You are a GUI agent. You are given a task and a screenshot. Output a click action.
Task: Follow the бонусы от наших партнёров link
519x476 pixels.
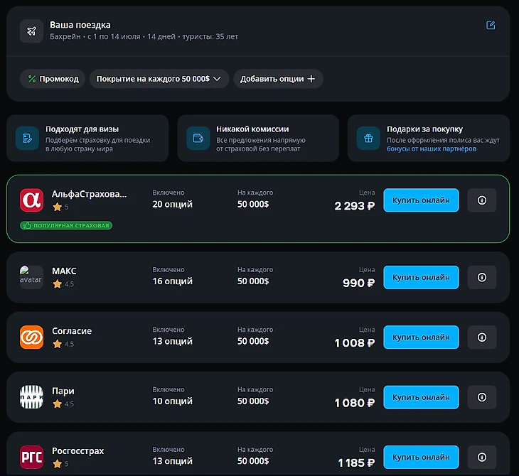click(x=432, y=149)
